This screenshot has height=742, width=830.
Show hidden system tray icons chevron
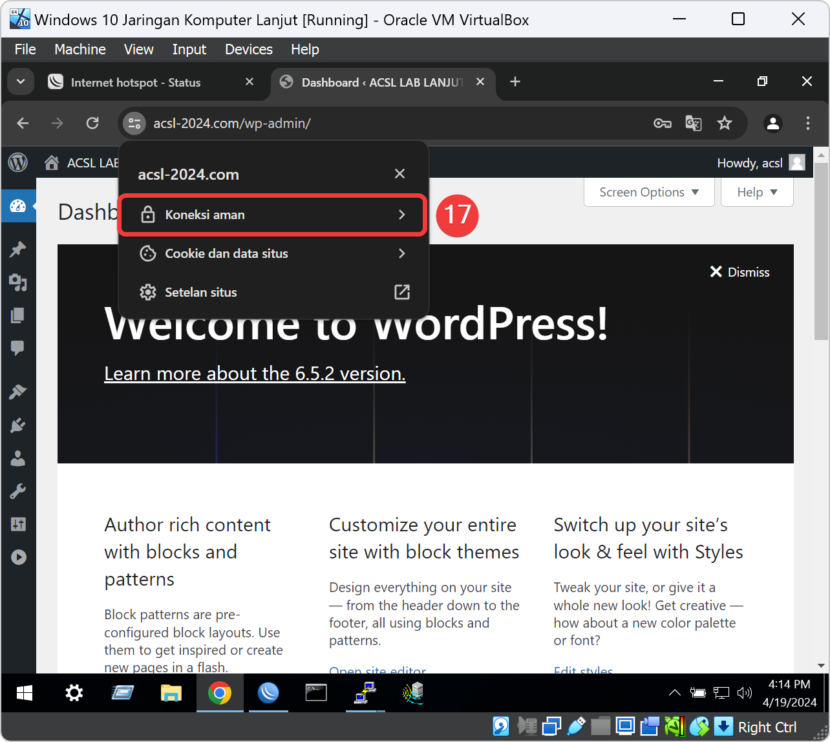click(x=674, y=693)
